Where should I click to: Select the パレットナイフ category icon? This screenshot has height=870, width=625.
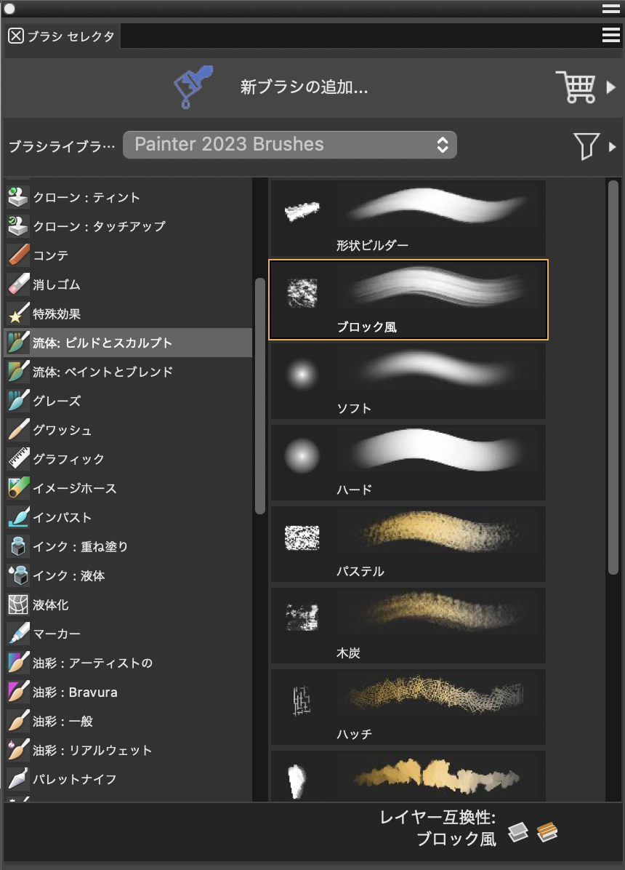18,779
